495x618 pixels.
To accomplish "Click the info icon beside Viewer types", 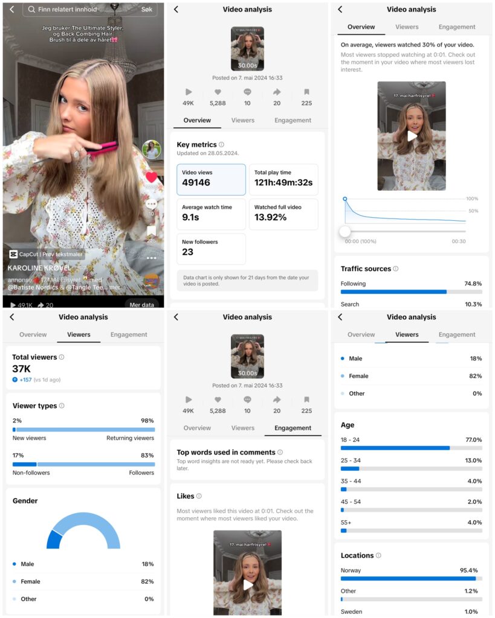I will pyautogui.click(x=62, y=406).
